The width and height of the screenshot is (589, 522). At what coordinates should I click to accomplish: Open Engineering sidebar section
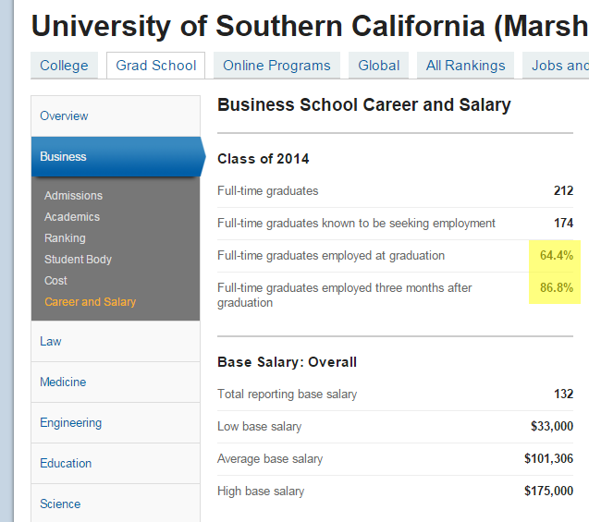tap(70, 423)
